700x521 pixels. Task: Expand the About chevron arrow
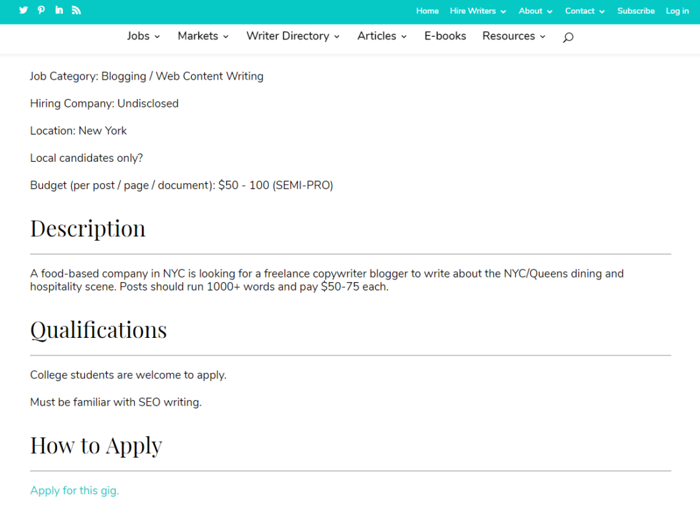550,12
